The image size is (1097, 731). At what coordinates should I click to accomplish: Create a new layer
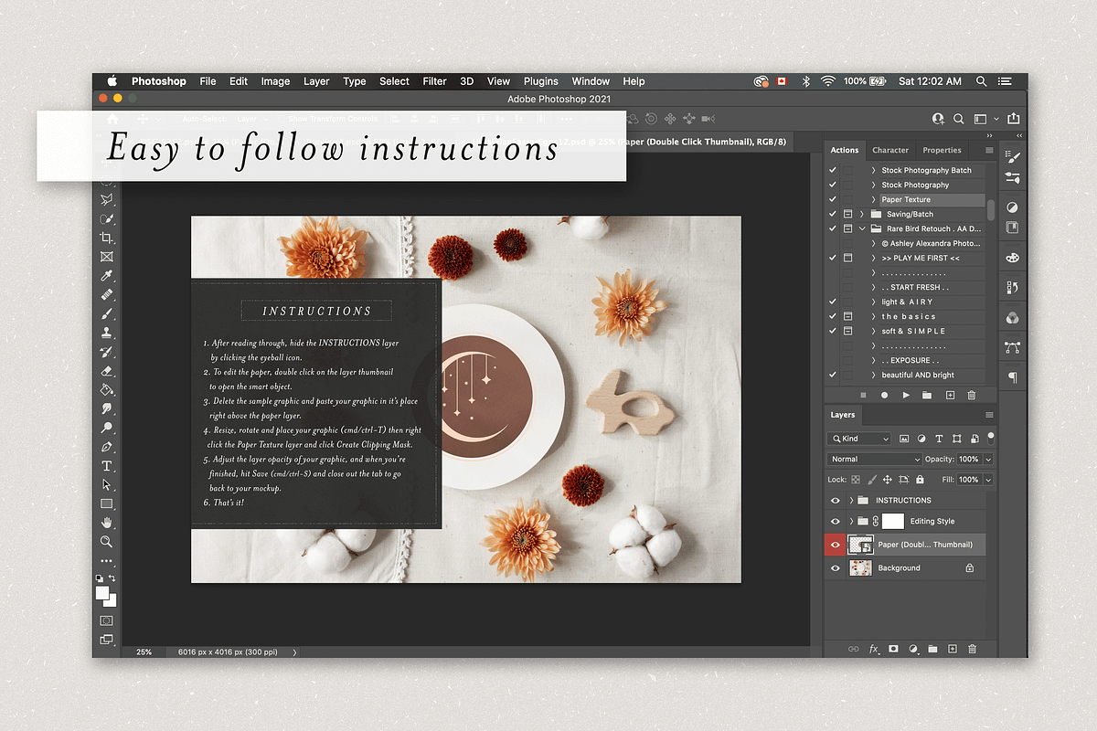(x=953, y=649)
